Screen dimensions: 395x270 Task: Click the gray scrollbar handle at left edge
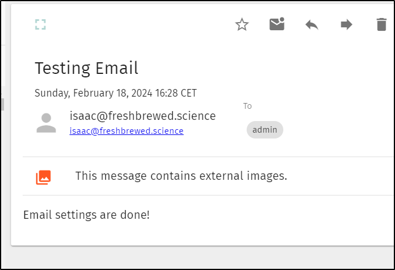point(2,105)
